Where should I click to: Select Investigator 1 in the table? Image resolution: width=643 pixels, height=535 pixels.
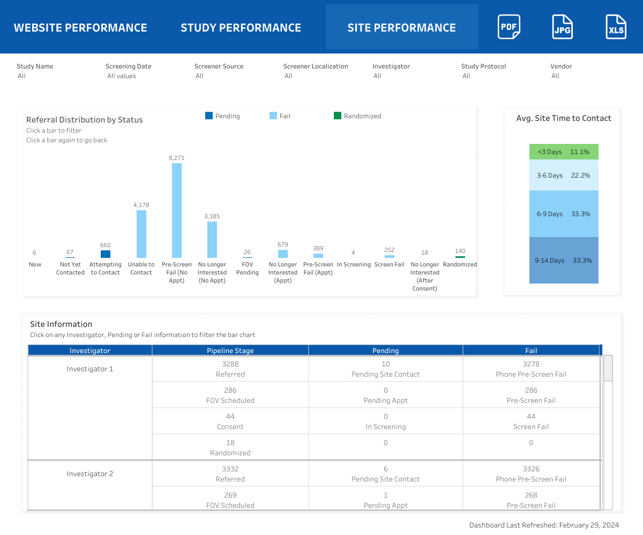(x=90, y=369)
